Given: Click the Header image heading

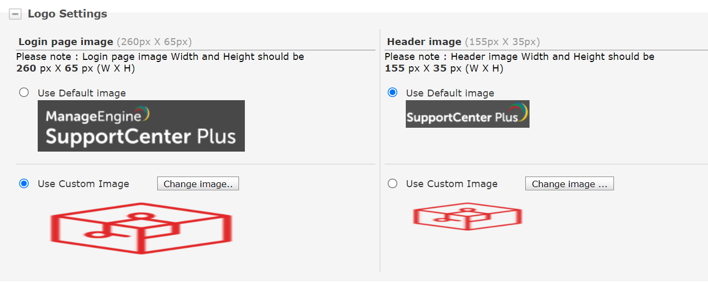Looking at the screenshot, I should [x=424, y=42].
